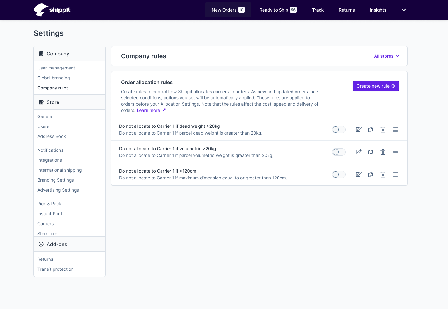Expand the top navigation chevron menu
This screenshot has width=448, height=309.
pos(404,10)
